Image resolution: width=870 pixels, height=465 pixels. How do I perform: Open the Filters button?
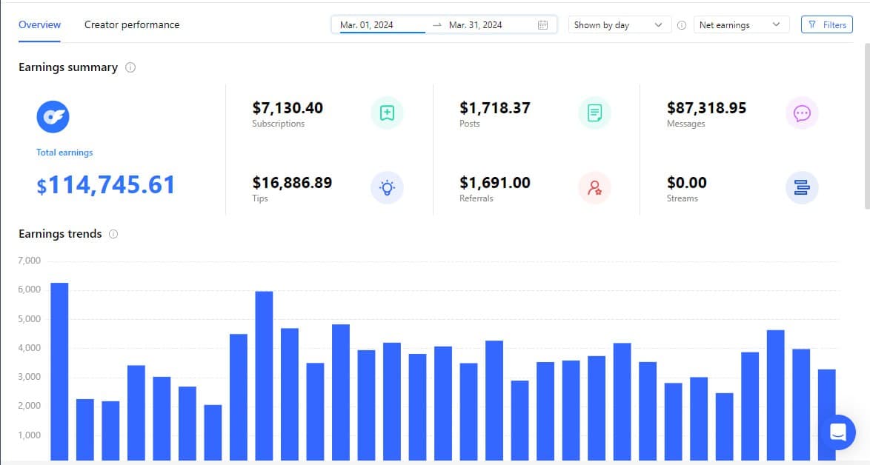(x=827, y=25)
